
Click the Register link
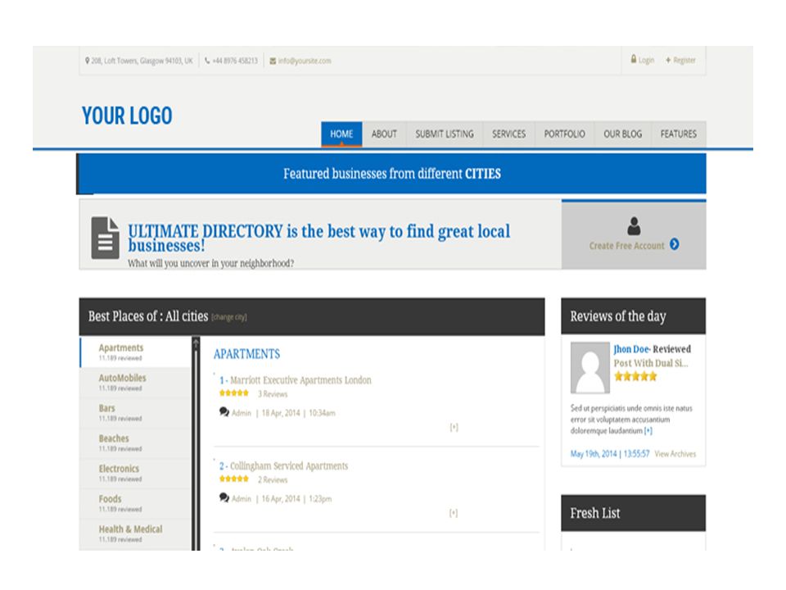pyautogui.click(x=684, y=60)
